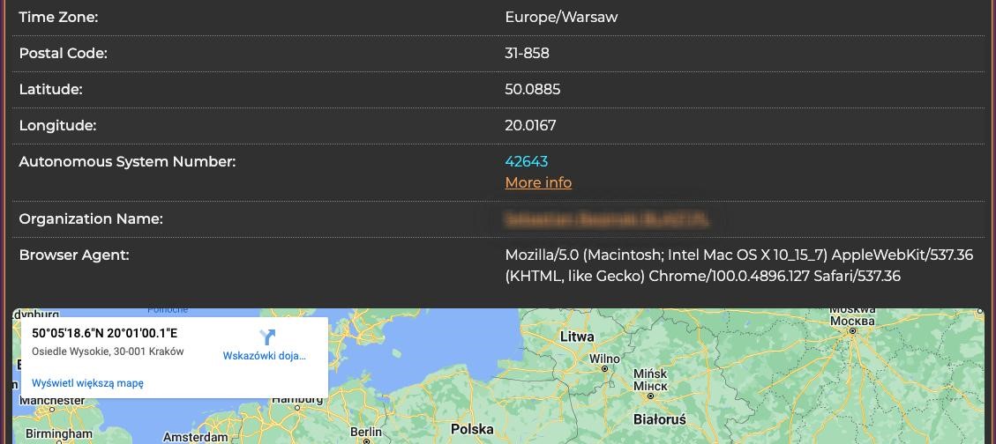This screenshot has width=996, height=444.
Task: Click the Polska country label on map
Action: [x=472, y=429]
